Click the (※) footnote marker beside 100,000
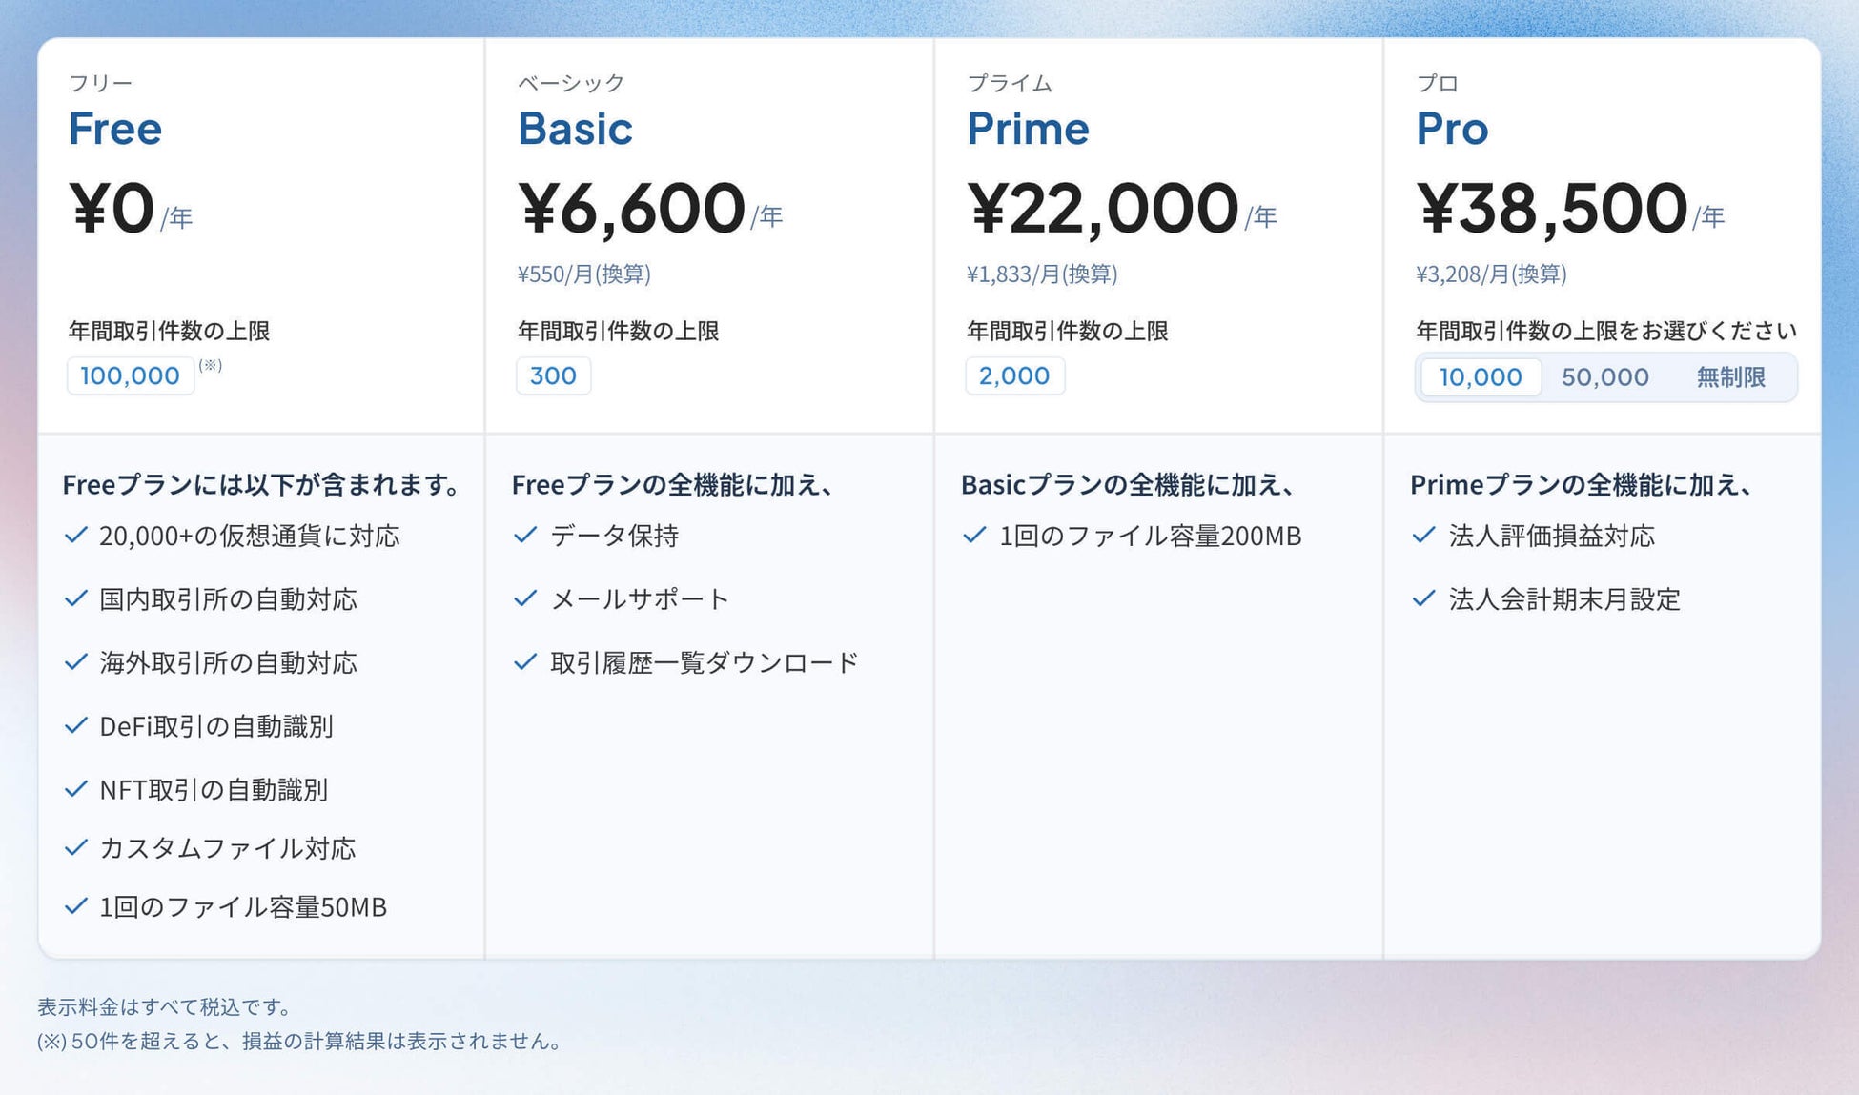Viewport: 1859px width, 1095px height. point(211,365)
